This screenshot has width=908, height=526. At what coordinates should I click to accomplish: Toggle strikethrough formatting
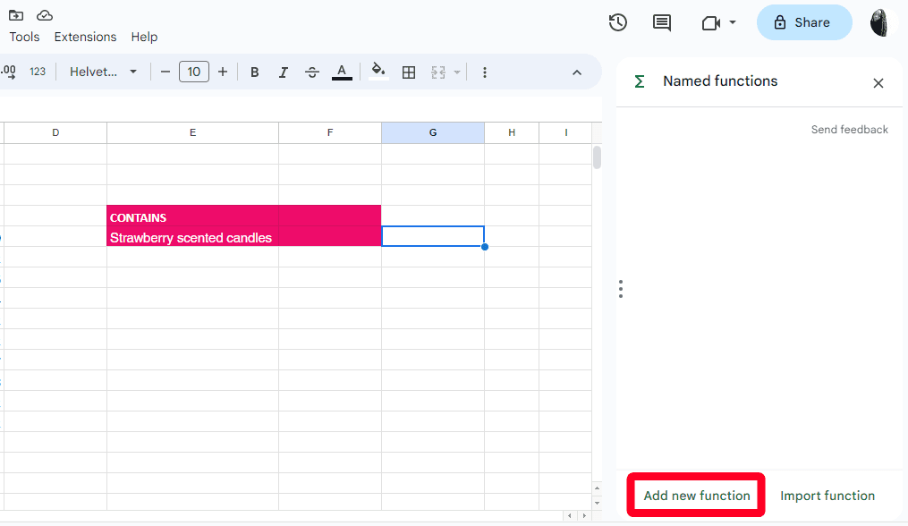[x=312, y=72]
